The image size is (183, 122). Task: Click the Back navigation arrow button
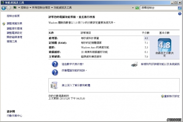click(x=4, y=8)
